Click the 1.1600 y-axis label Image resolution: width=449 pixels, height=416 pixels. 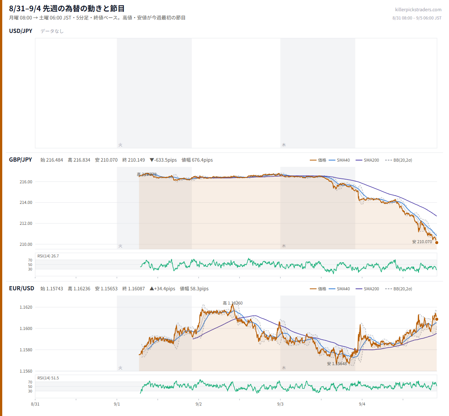pyautogui.click(x=26, y=328)
